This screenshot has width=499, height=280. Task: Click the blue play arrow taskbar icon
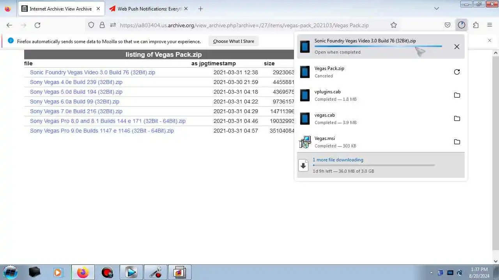[131, 272]
